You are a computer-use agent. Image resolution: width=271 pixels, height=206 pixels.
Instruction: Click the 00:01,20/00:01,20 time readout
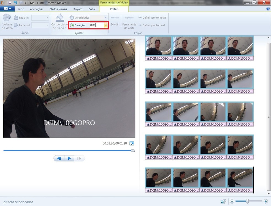click(x=115, y=143)
